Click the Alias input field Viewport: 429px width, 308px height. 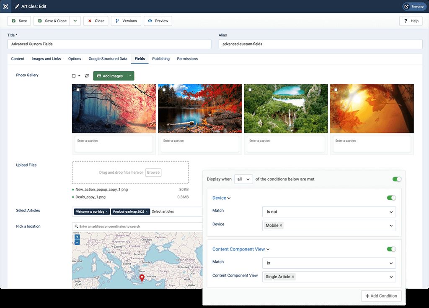point(320,44)
